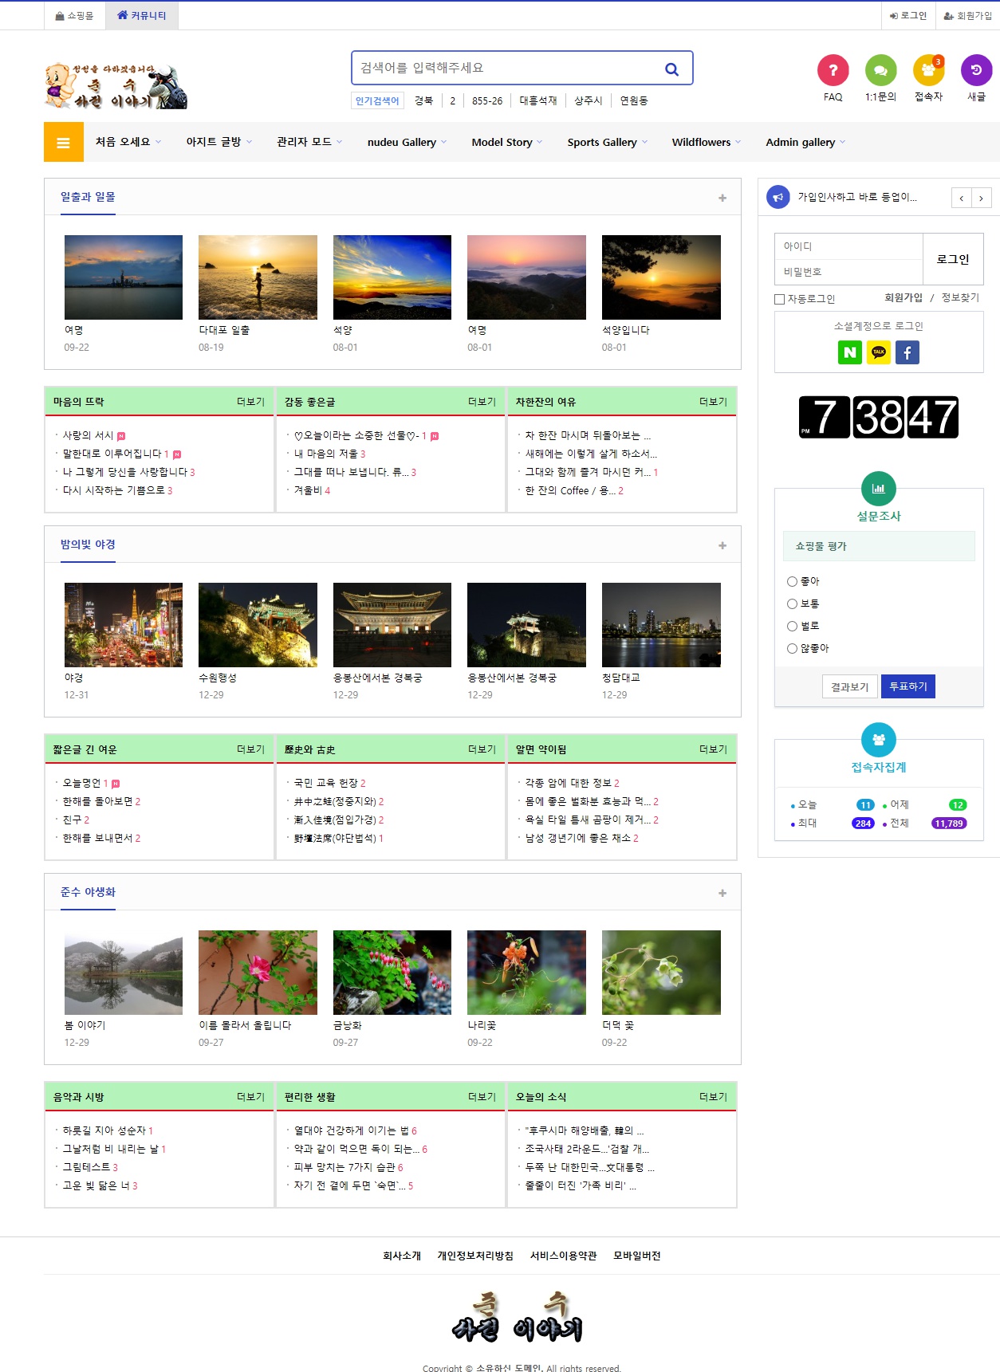Enable the 자동로그인 checkbox

tap(780, 299)
